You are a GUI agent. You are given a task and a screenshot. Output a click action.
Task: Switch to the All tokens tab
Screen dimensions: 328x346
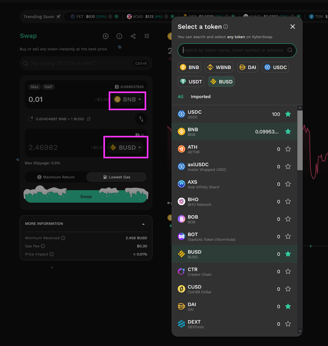[181, 97]
